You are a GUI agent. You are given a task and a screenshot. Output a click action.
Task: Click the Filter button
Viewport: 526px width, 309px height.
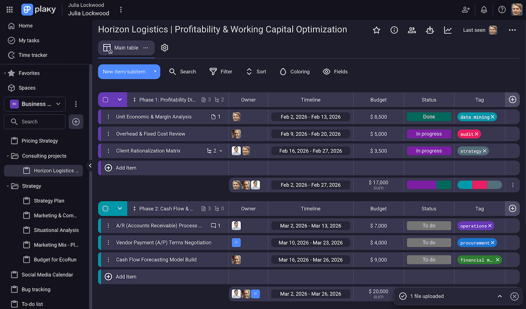[x=221, y=72]
